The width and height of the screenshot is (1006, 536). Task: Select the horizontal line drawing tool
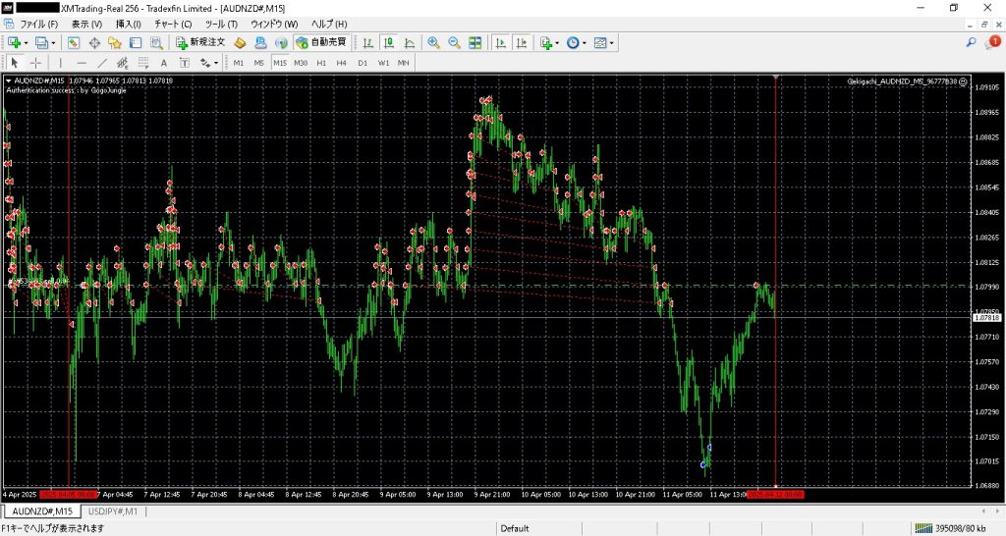pyautogui.click(x=82, y=63)
